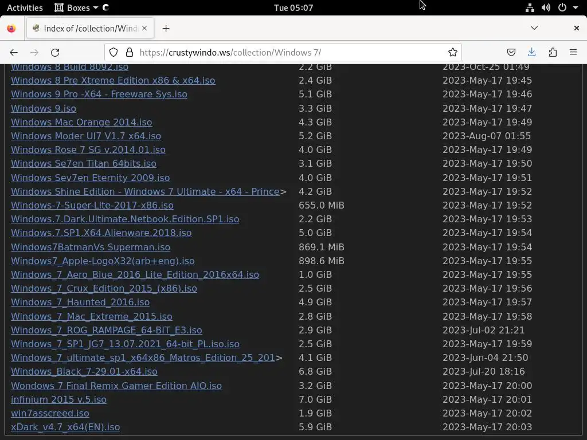This screenshot has height=440, width=587.
Task: Open the tracking protection shield icon
Action: tap(114, 52)
